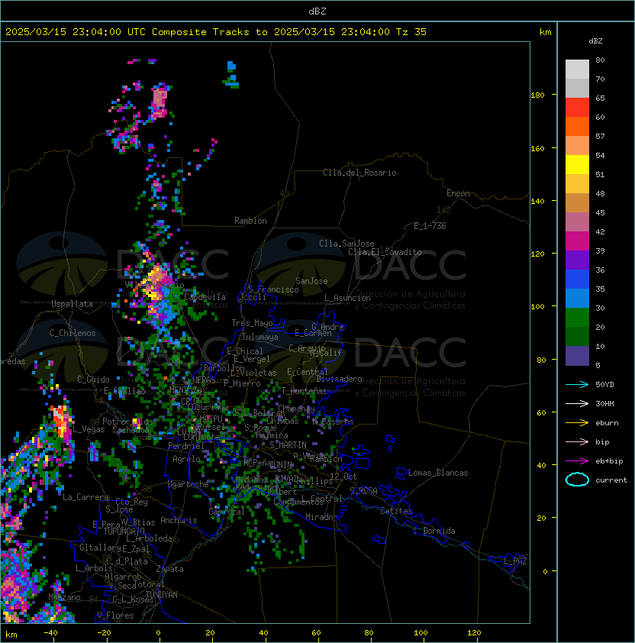Click the 'Ugarteche' map label
The width and height of the screenshot is (635, 643).
point(189,484)
